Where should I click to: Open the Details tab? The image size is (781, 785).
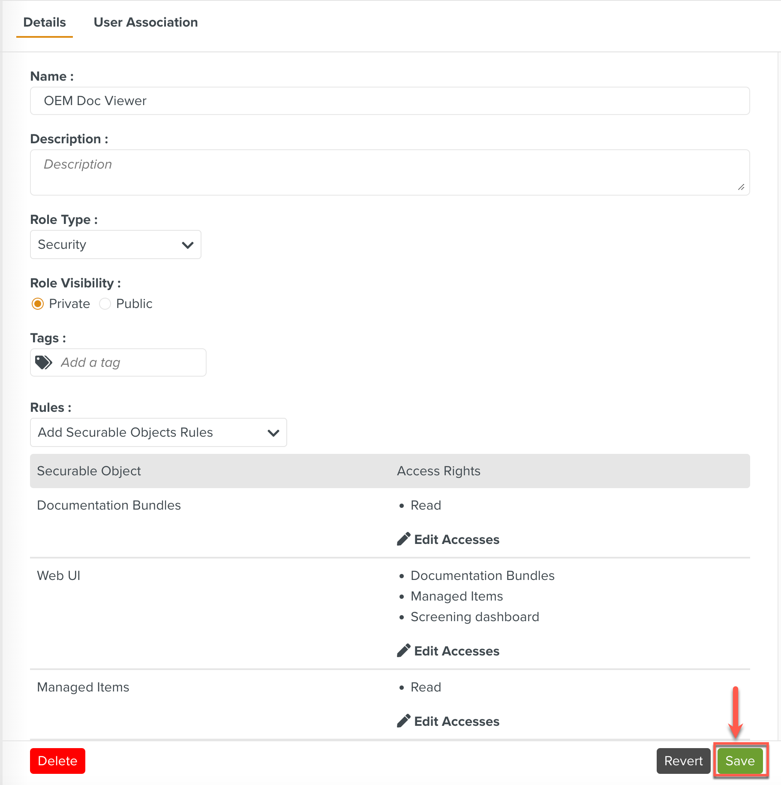tap(45, 22)
